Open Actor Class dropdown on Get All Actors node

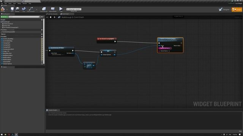(x=58, y=54)
